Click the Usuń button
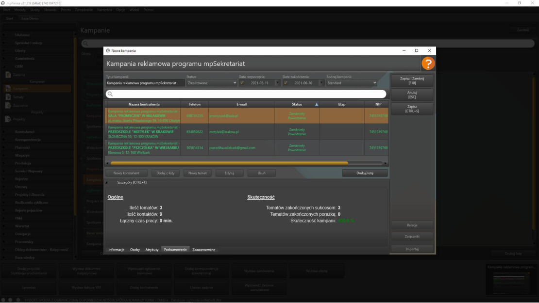Screen dimensions: 539x303 261,173
